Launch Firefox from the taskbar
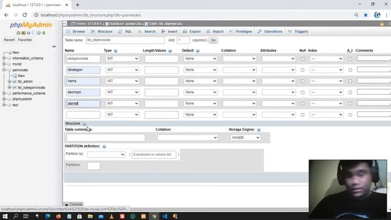Screen dimensions: 391x220 pos(58,216)
